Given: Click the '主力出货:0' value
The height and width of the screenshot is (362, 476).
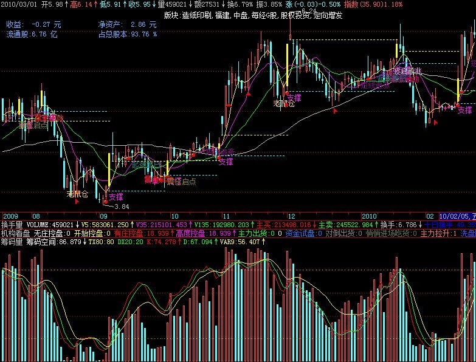Looking at the screenshot, I should click(x=256, y=233).
